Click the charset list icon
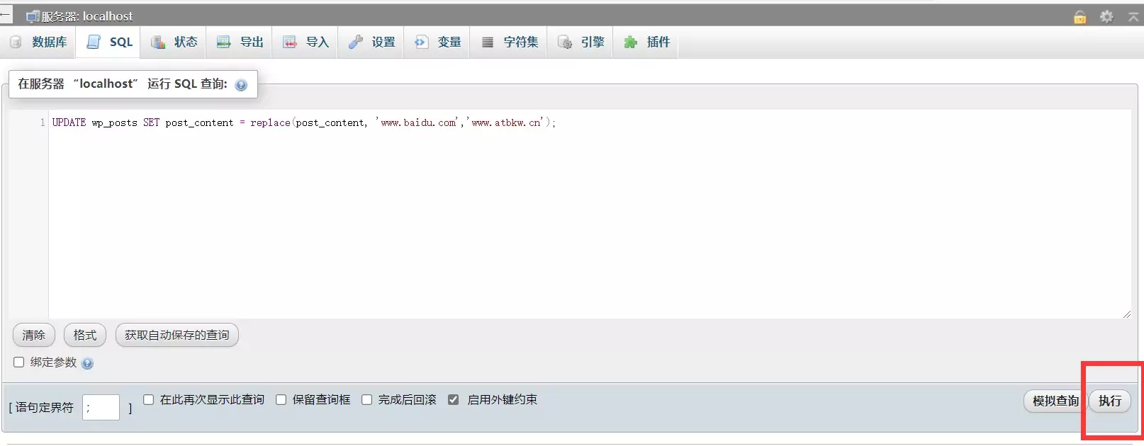The height and width of the screenshot is (446, 1144). [x=488, y=42]
